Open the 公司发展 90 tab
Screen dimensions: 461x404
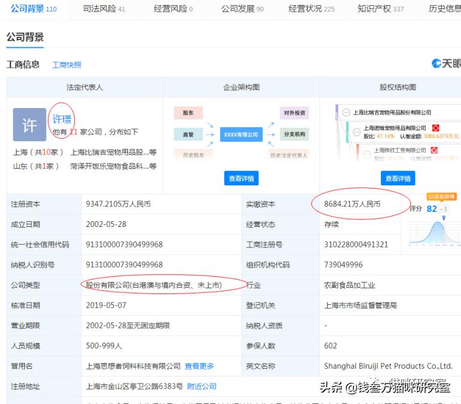tap(242, 9)
